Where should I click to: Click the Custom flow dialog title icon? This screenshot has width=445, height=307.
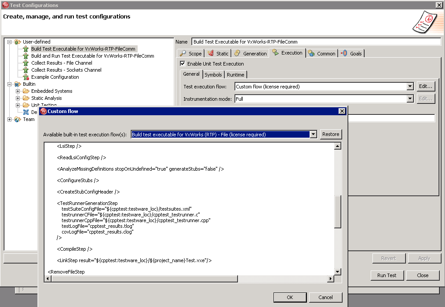pos(44,111)
